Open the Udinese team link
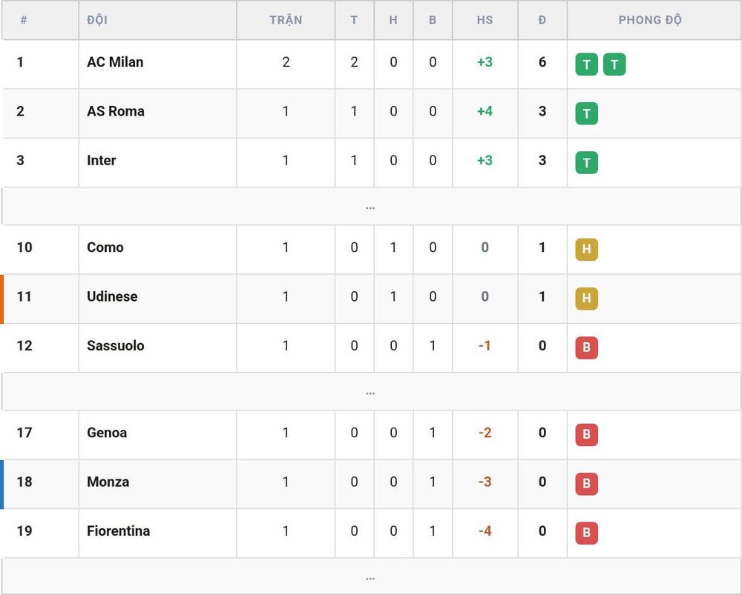 [x=112, y=296]
